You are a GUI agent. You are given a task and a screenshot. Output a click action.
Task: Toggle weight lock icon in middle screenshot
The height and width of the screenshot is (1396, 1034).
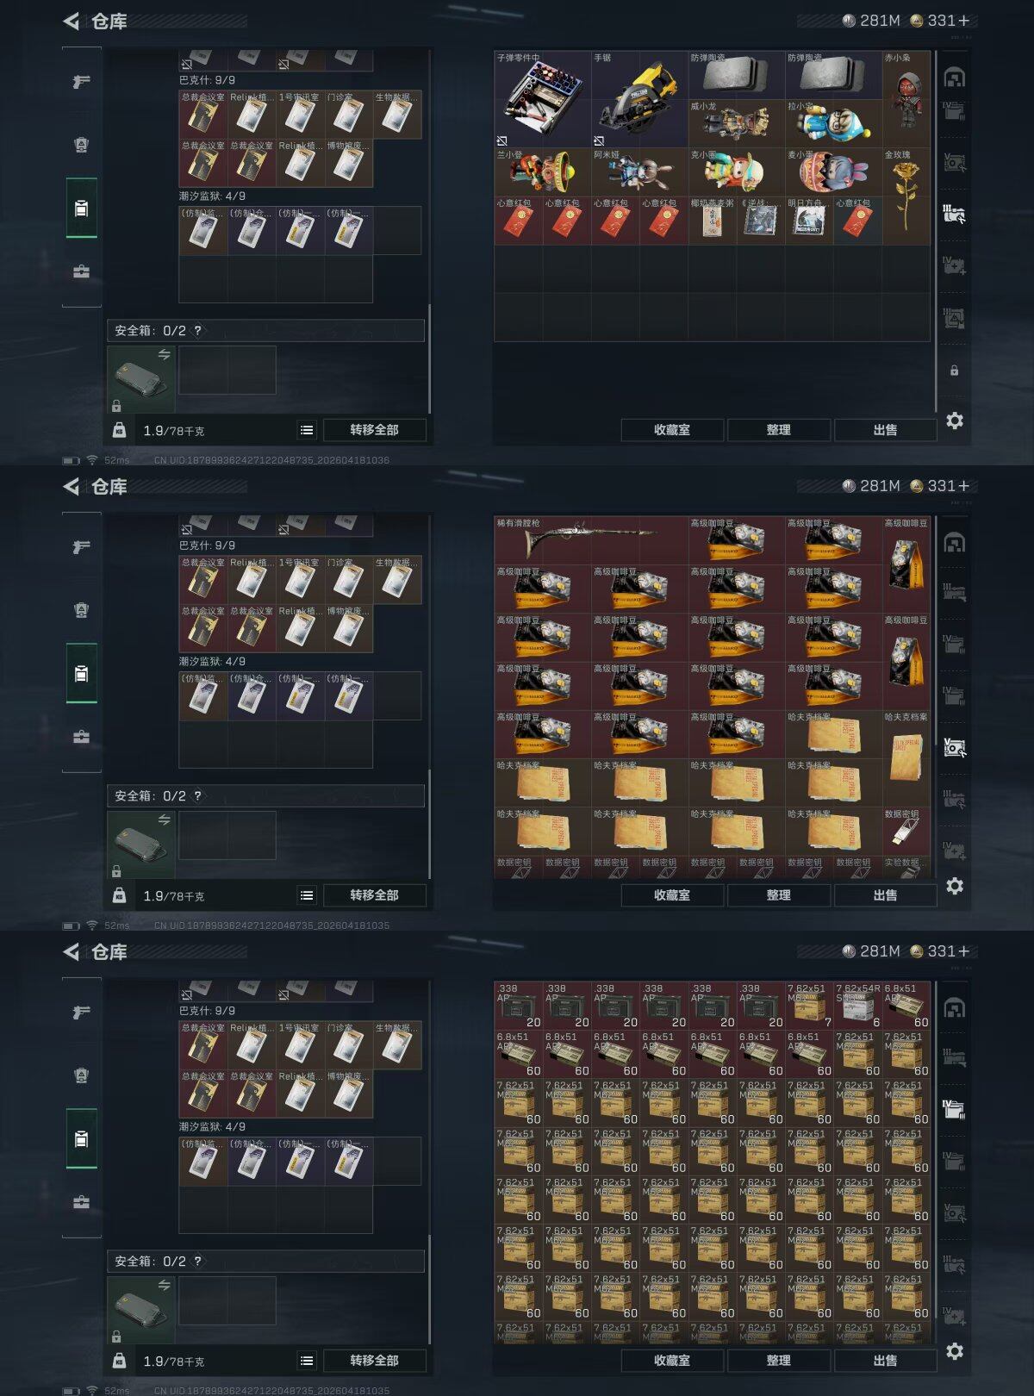click(x=119, y=895)
